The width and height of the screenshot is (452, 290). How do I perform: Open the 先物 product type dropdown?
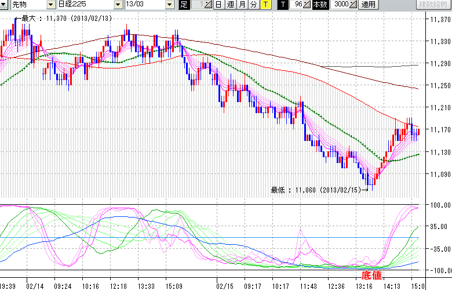click(x=50, y=5)
